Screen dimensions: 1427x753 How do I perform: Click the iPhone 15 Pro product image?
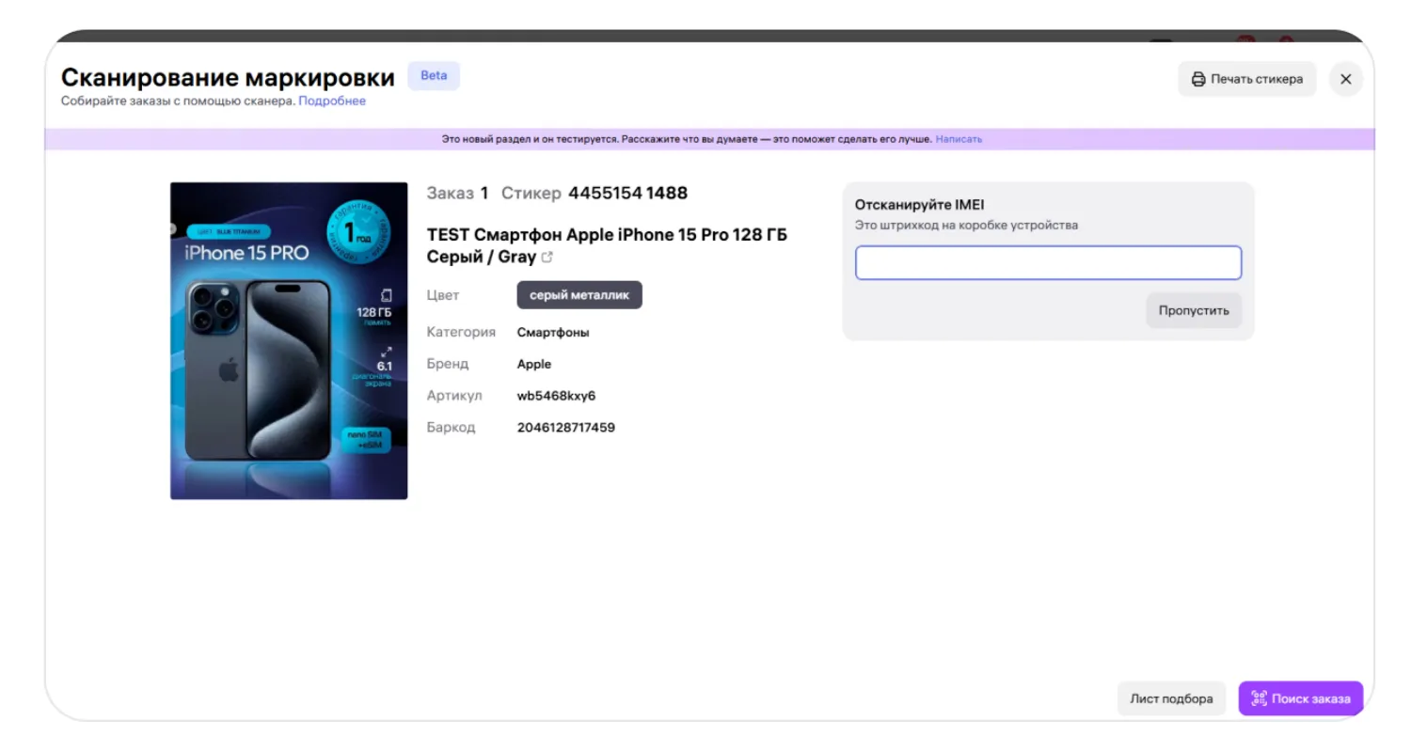point(289,340)
